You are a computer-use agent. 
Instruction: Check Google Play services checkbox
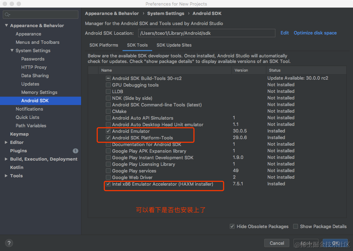[x=108, y=171]
